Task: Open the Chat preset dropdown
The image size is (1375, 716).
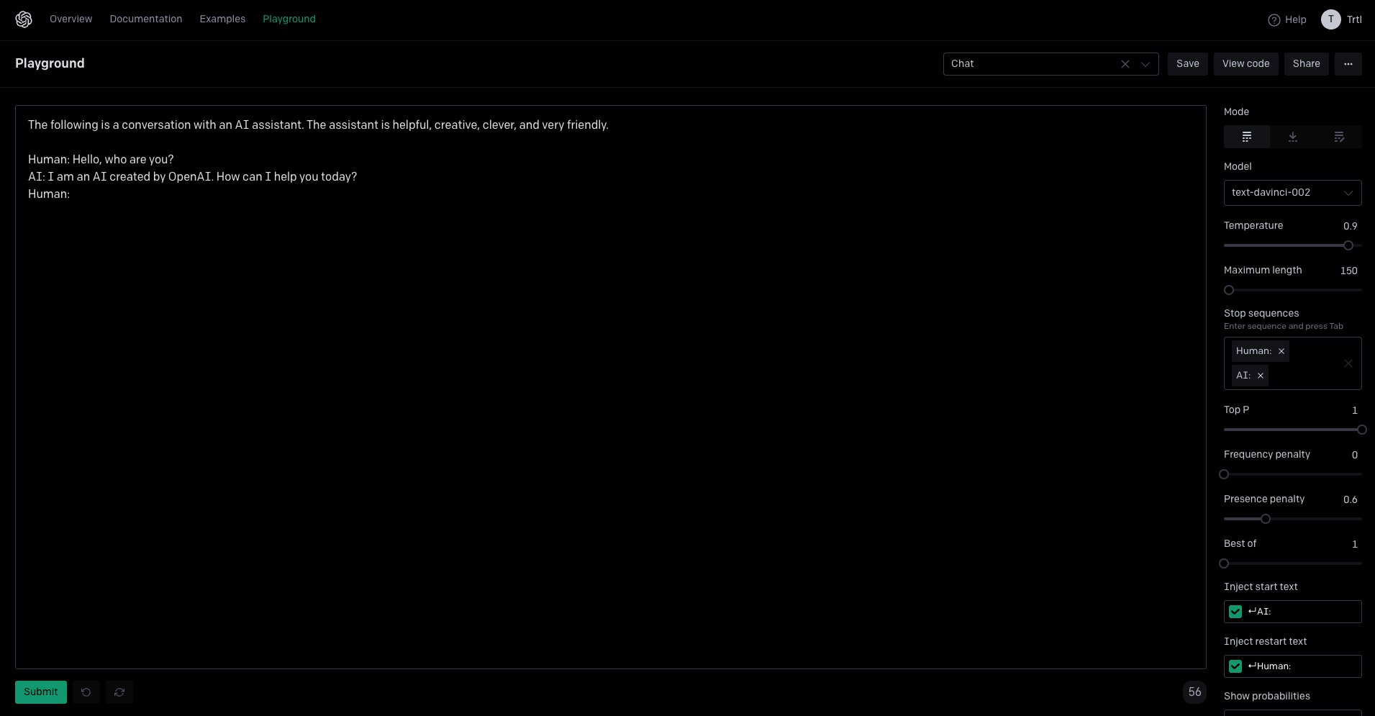Action: tap(1145, 64)
